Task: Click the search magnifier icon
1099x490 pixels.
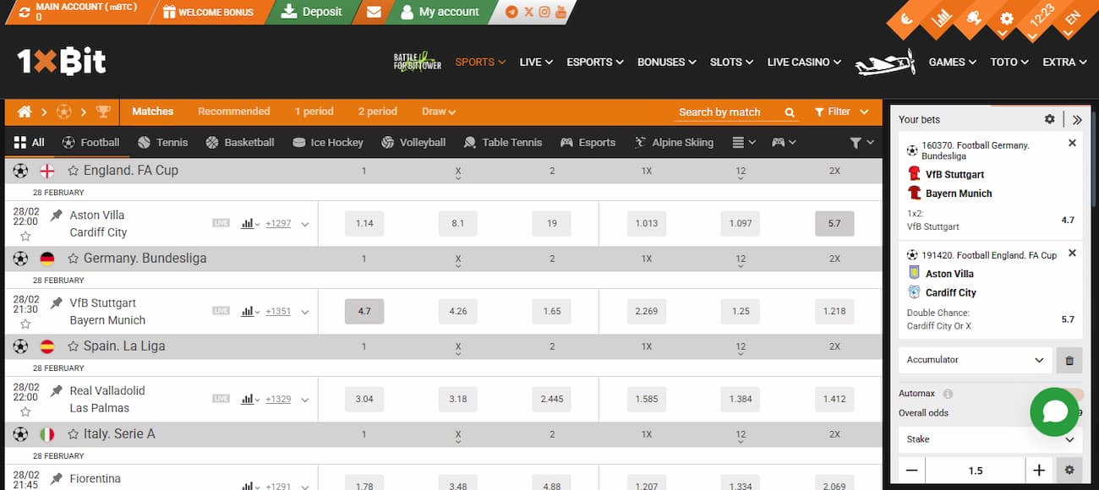Action: (x=790, y=112)
